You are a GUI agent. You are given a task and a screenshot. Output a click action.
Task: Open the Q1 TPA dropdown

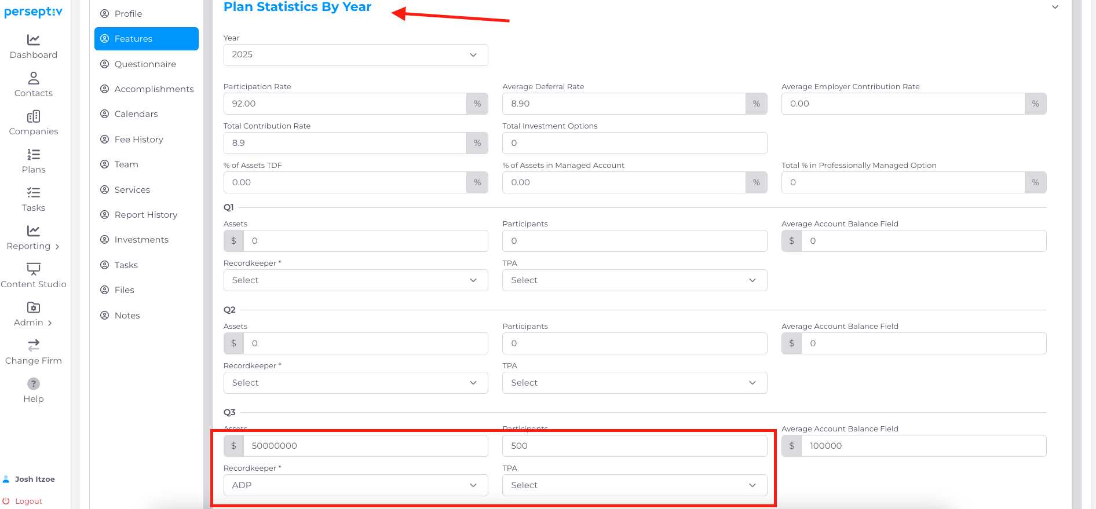[635, 280]
